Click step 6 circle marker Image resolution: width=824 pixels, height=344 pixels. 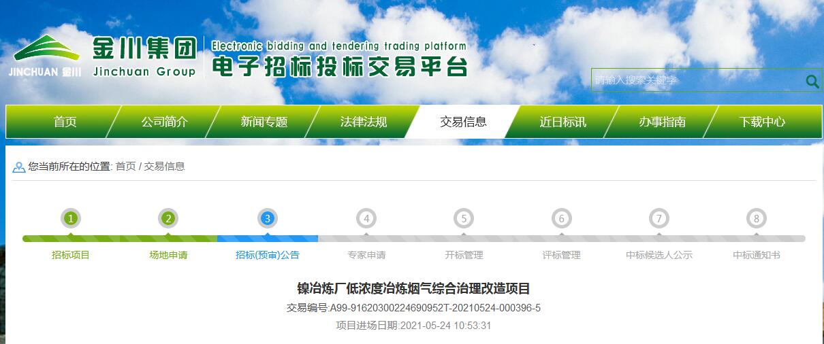click(x=562, y=219)
